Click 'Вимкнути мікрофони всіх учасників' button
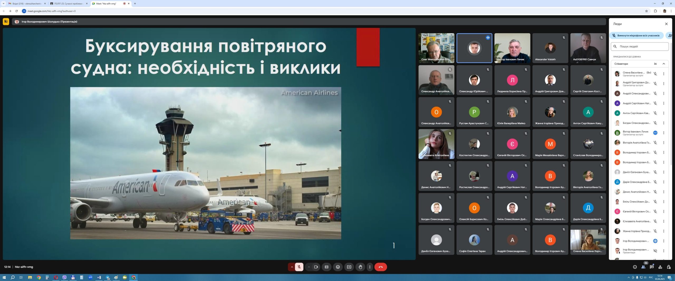Viewport: 675px width, 281px height. tap(636, 35)
